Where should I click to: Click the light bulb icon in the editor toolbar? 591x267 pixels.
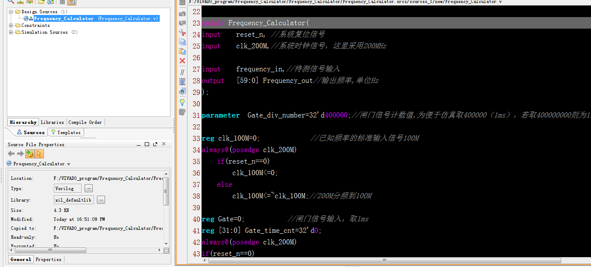pos(182,102)
